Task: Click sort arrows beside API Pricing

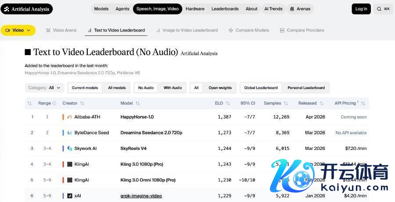Action: coord(363,104)
